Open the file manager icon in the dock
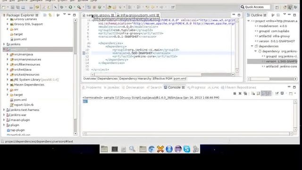 tap(104, 149)
